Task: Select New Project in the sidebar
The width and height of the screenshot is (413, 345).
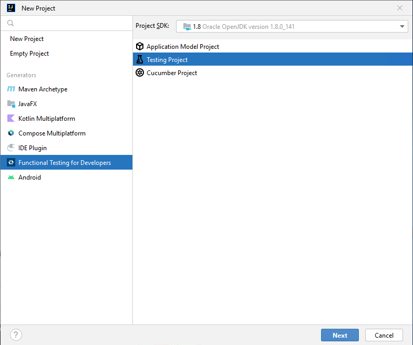Action: [x=27, y=39]
